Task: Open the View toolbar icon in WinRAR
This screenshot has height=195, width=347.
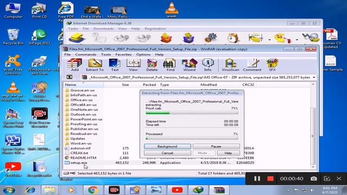Action: click(x=133, y=65)
